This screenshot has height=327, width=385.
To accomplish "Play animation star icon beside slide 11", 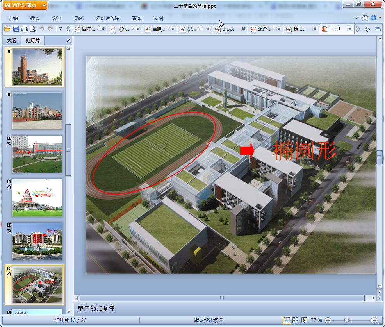I will [x=9, y=187].
